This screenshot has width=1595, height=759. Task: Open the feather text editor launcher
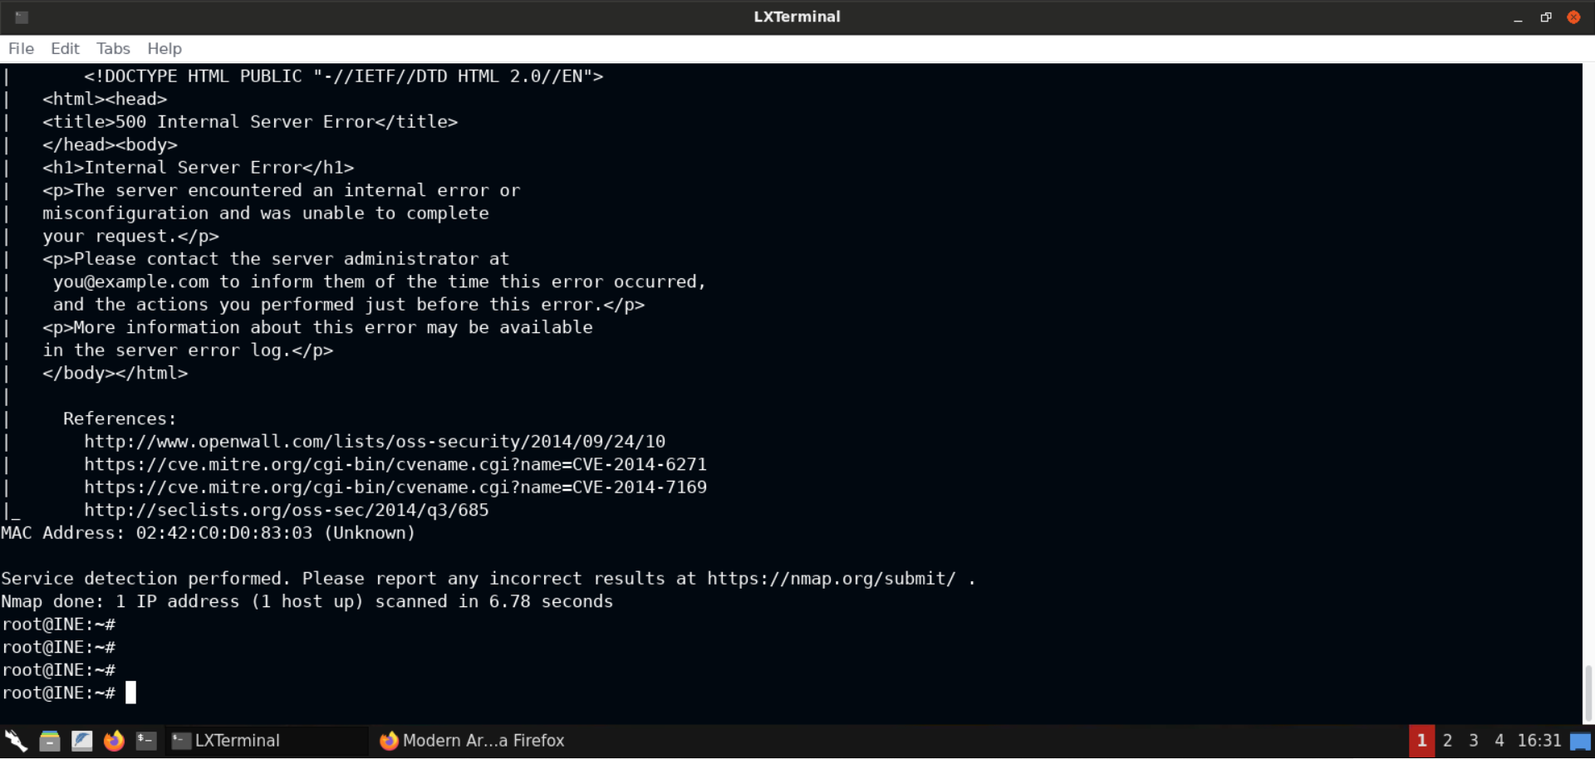(x=81, y=740)
